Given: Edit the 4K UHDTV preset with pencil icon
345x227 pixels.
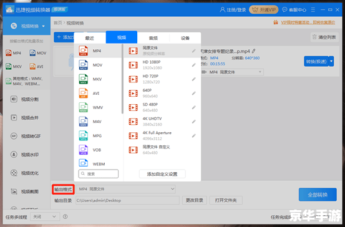Looking at the screenshot, I should (x=193, y=122).
